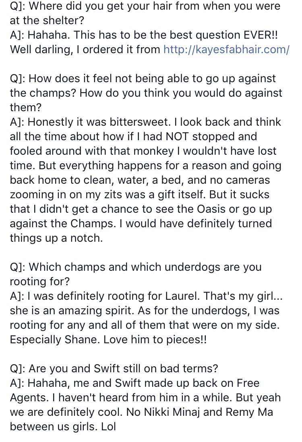This screenshot has height=442, width=302.
Task: Open the kayesfabhair.com link
Action: 226,50
